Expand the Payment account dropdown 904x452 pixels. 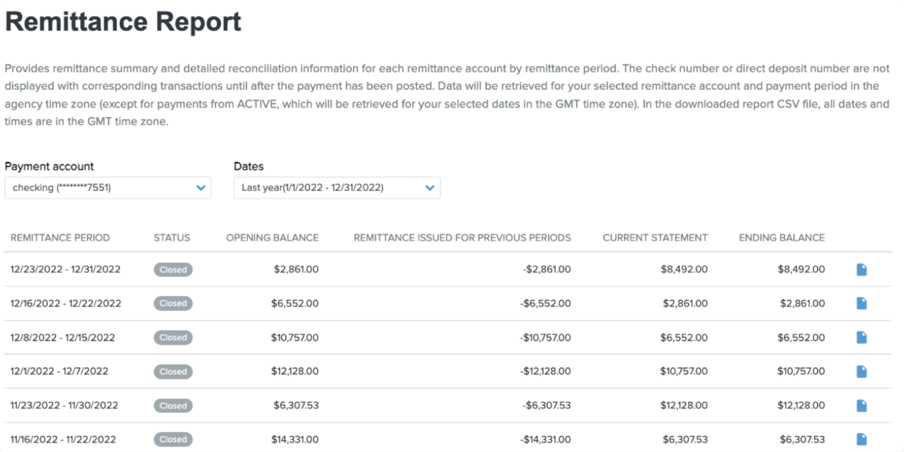point(107,188)
